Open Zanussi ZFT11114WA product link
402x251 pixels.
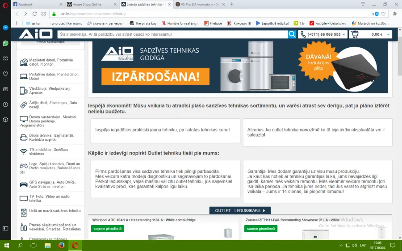pyautogui.click(x=293, y=220)
